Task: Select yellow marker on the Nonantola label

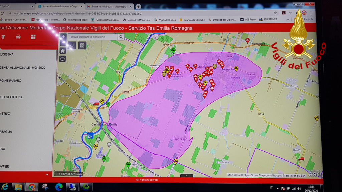Action: click(x=236, y=69)
